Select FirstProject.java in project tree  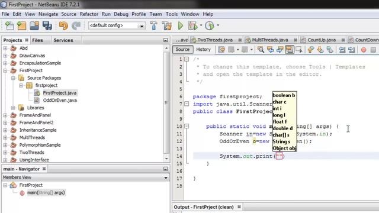[x=59, y=93]
